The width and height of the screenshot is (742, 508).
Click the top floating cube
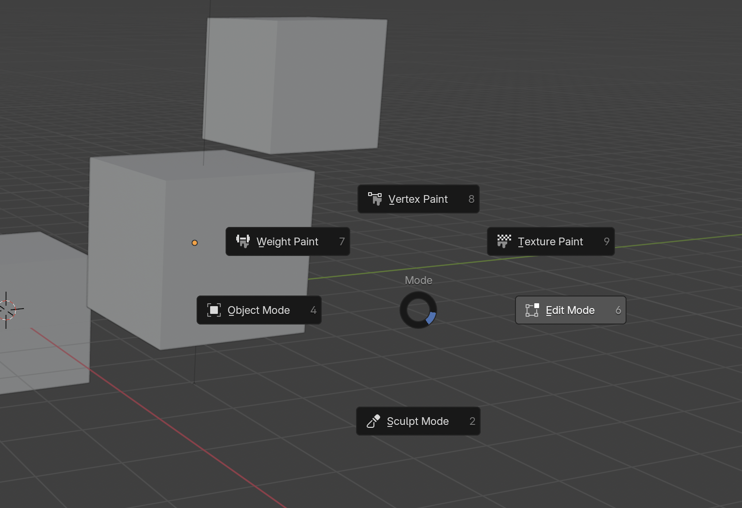[295, 85]
